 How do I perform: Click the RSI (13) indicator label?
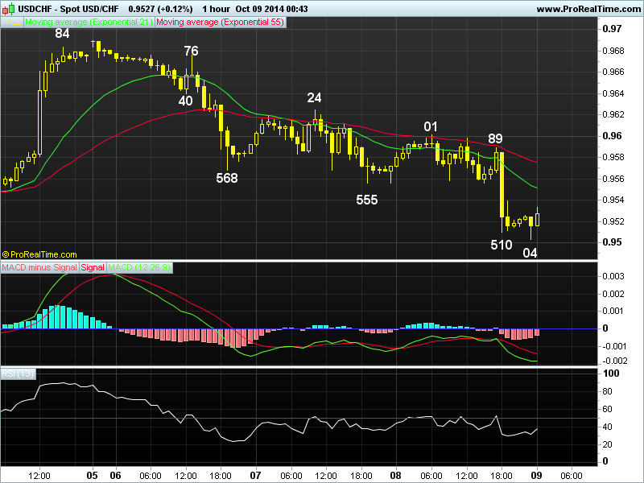pos(18,374)
